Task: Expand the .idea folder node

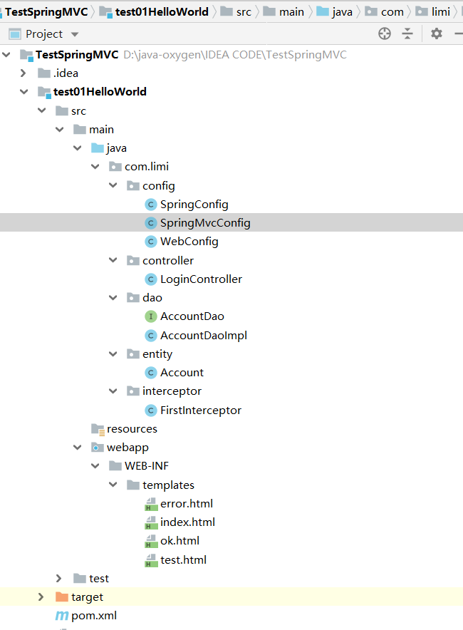Action: 24,73
